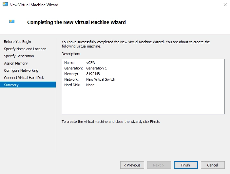Select the Configure Networking step
230x174 pixels.
click(x=21, y=70)
